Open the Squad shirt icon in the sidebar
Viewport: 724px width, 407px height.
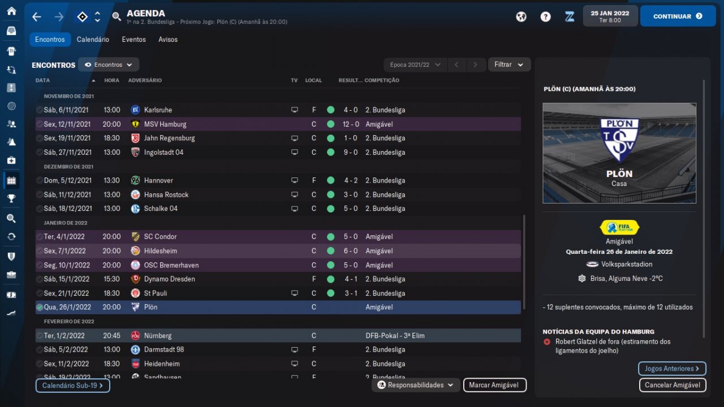pyautogui.click(x=11, y=51)
